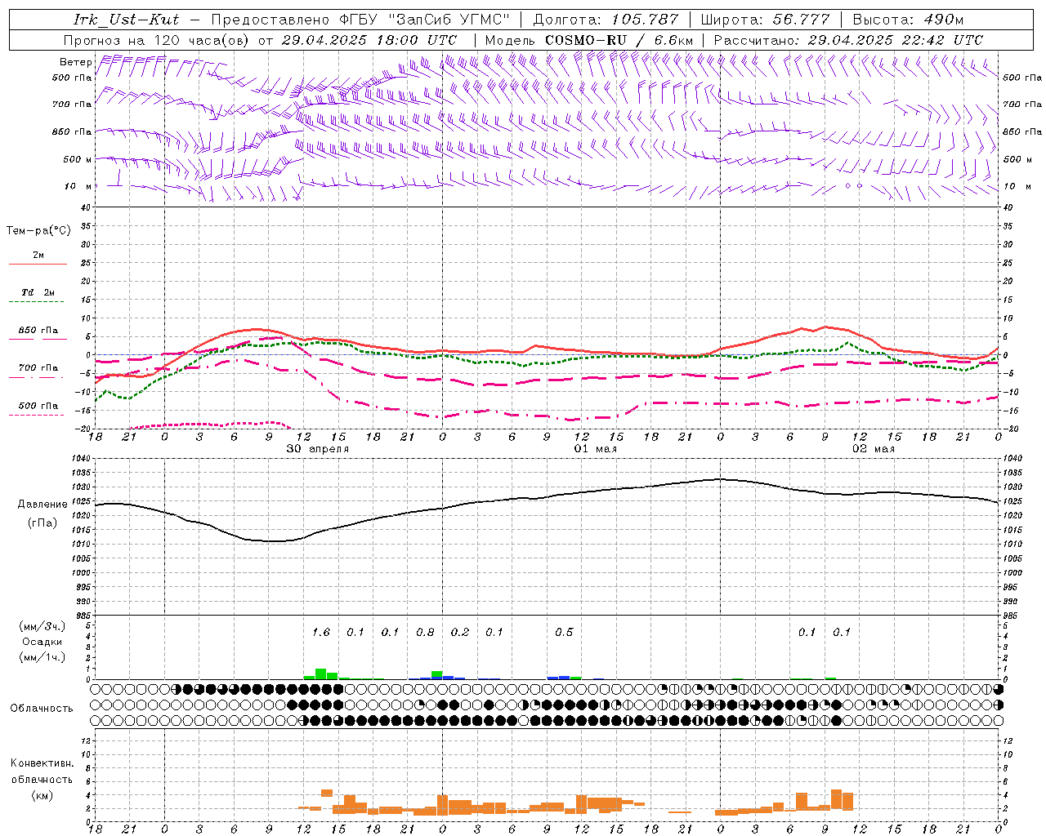1046x836 pixels.
Task: Click the 2м temperature legend entry
Action: coord(38,256)
